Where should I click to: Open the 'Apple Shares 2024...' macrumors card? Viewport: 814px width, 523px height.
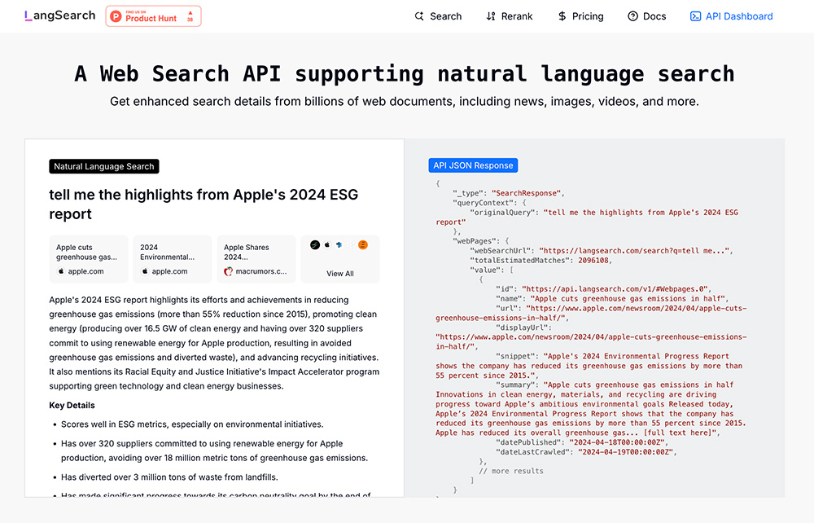(x=256, y=259)
